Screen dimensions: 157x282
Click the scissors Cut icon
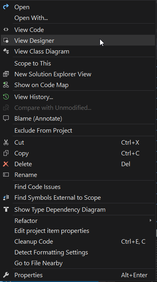[x=6, y=143]
